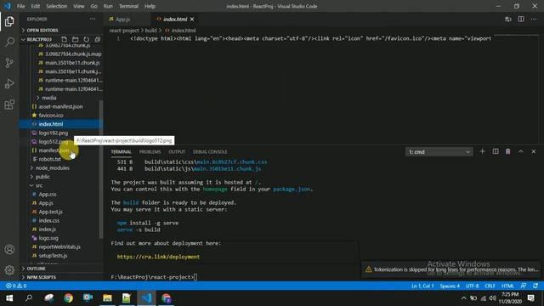
Task: Open the Edit menu
Action: pyautogui.click(x=36, y=6)
